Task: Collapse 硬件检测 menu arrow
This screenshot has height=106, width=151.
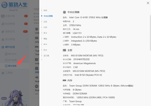Action: point(27,47)
